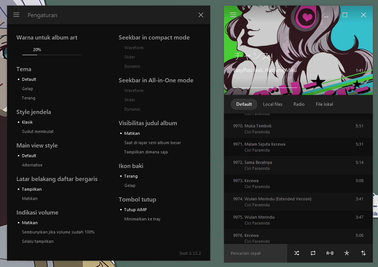Switch to File lokal playlist tab
The width and height of the screenshot is (378, 267).
[324, 104]
